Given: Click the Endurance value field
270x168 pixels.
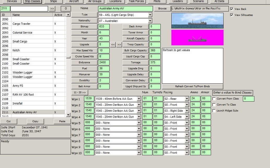Looking at the screenshot, I should (x=104, y=63).
